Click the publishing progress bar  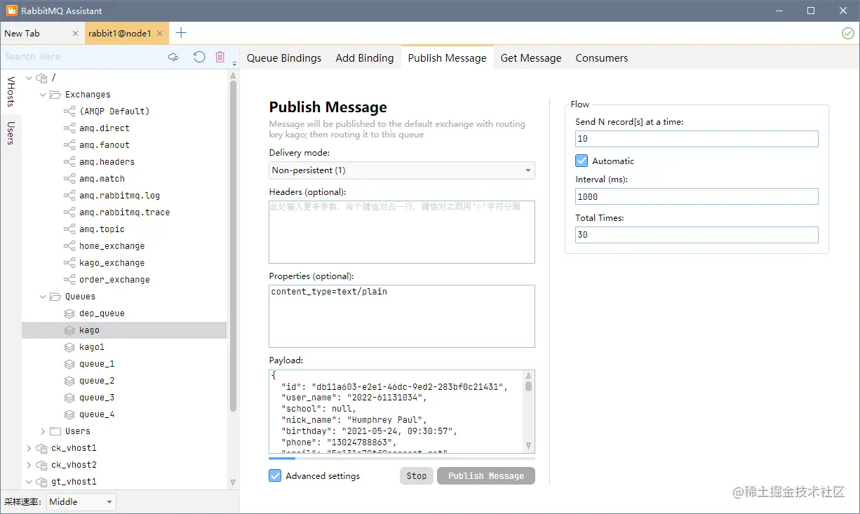coord(402,459)
